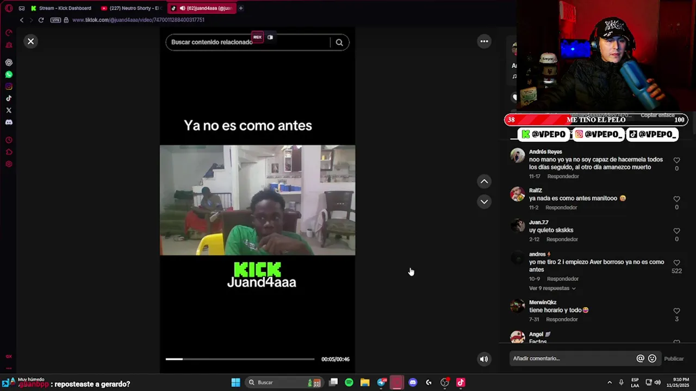Mention a user with the @ icon
This screenshot has width=696, height=391.
click(641, 358)
